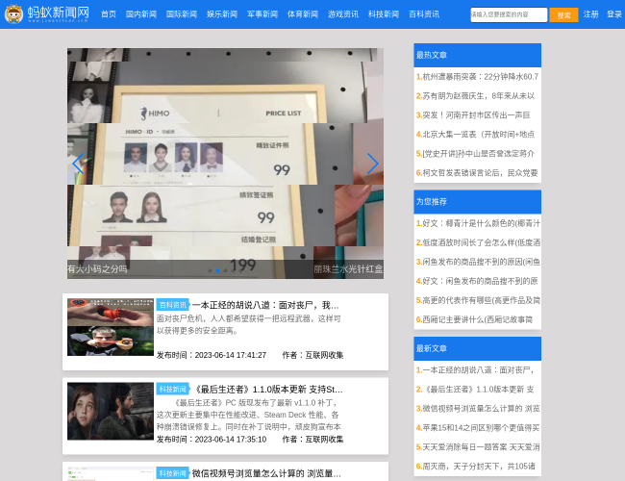Select the first carousel indicator dot
Image resolution: width=625 pixels, height=481 pixels.
(x=210, y=271)
